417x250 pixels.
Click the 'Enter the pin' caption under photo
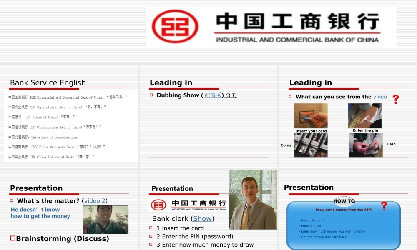[x=365, y=130]
